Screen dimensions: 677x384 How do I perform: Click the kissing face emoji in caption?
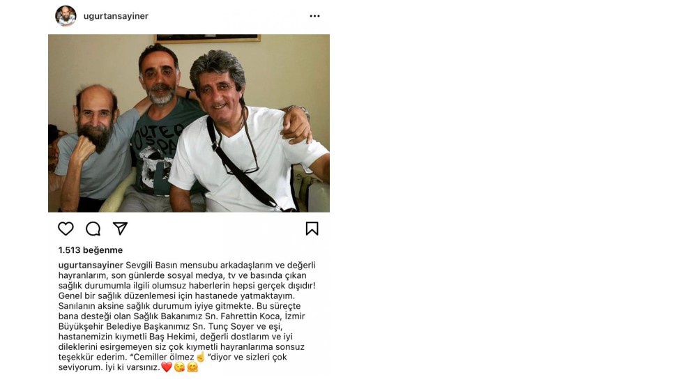point(180,367)
